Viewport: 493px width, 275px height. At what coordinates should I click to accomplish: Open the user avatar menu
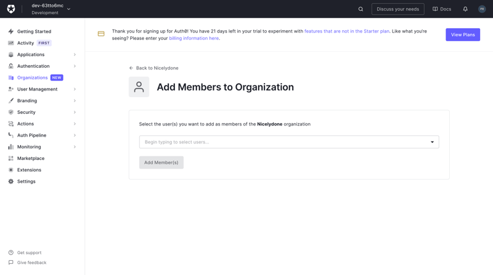[x=482, y=9]
